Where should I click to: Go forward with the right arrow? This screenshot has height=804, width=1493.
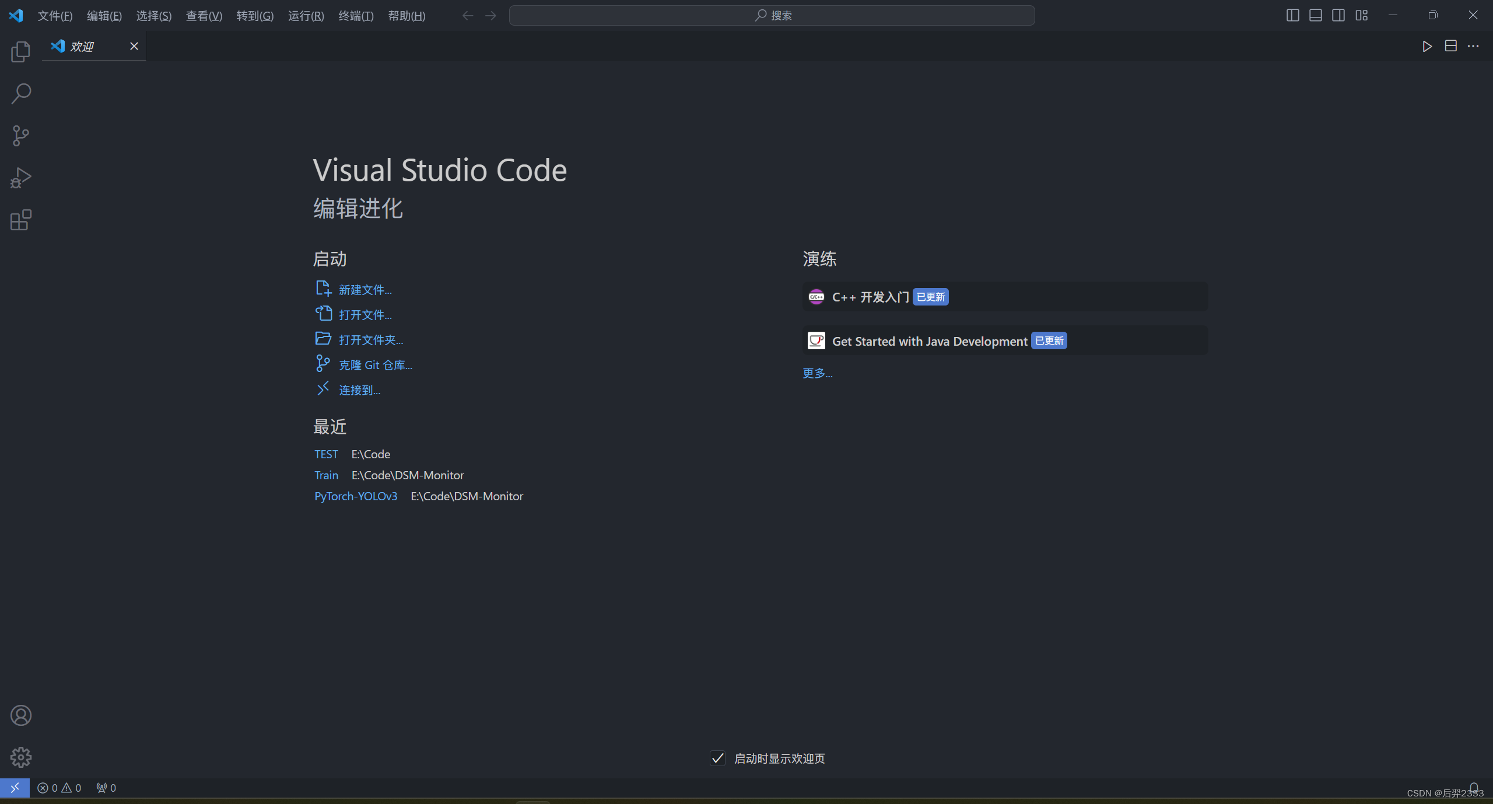491,15
